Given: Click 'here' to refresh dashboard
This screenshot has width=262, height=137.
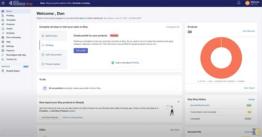Looking at the screenshot, I should (x=82, y=18).
